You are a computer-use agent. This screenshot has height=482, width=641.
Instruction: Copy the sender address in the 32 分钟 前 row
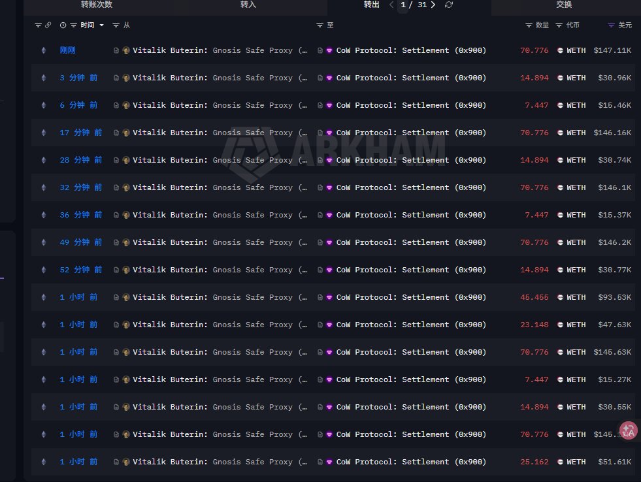(x=116, y=187)
